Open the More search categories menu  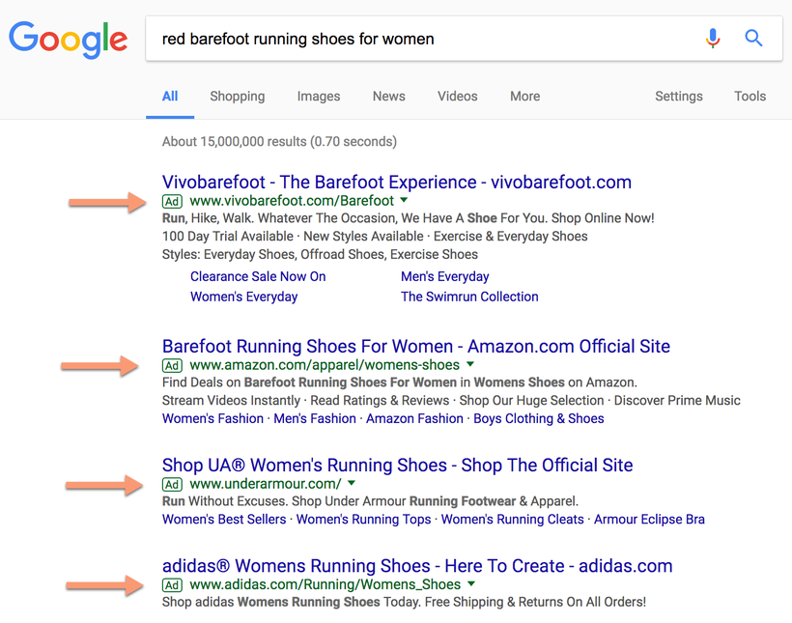(524, 96)
